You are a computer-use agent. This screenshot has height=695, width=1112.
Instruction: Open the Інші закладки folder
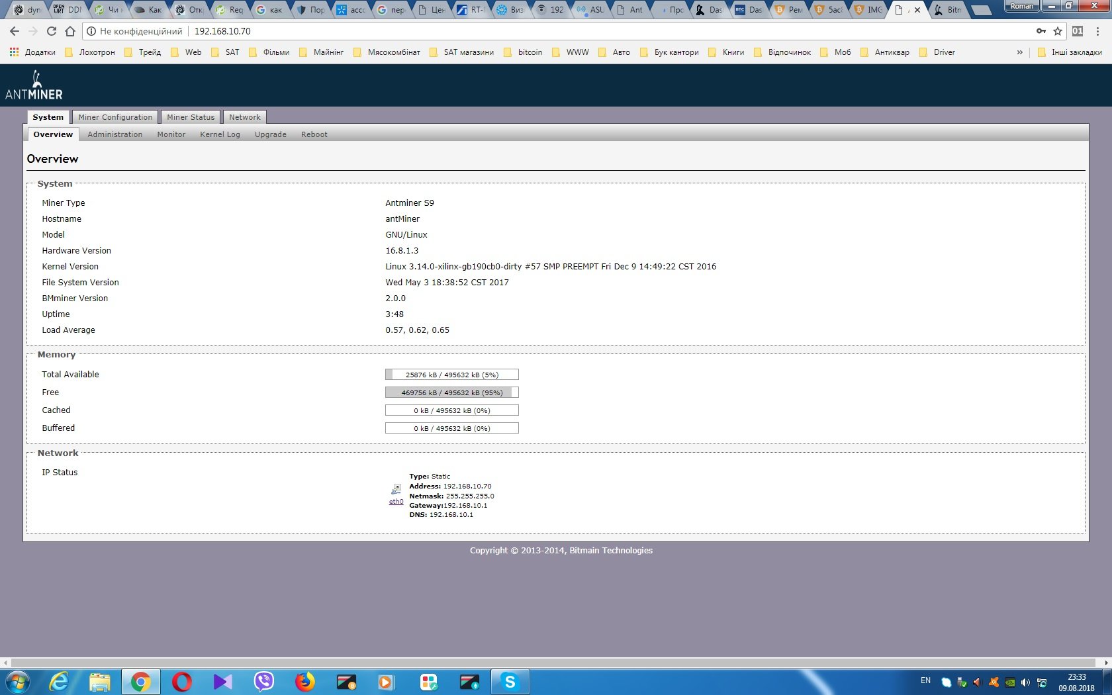click(x=1070, y=52)
